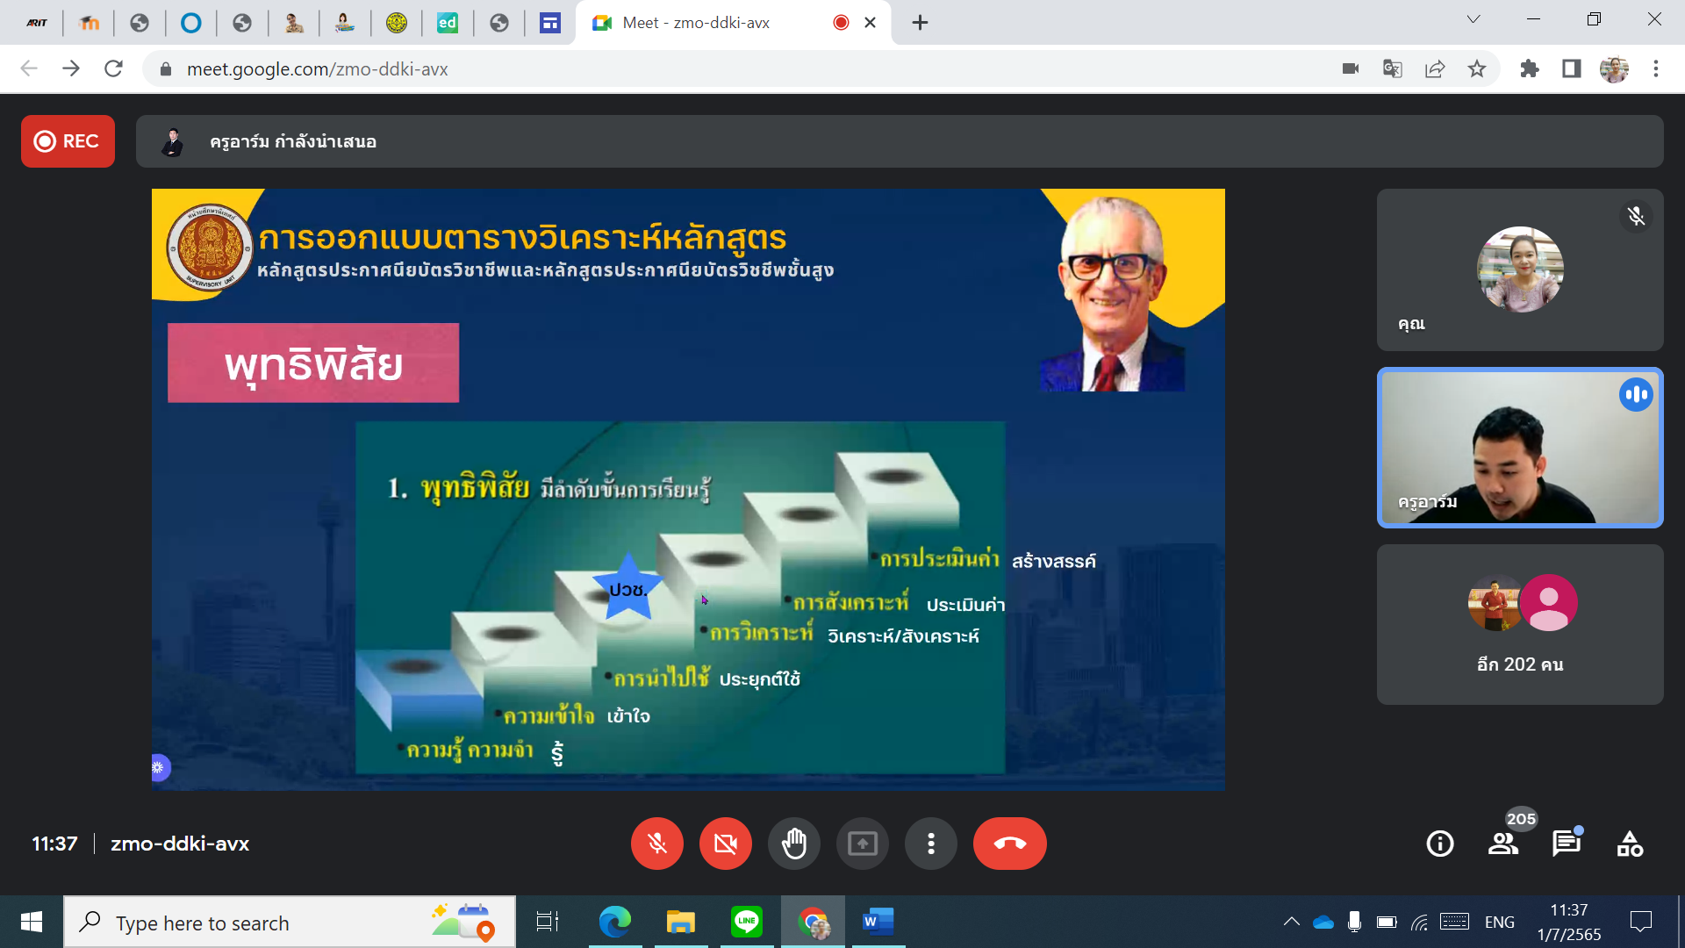Bookmark this tab with the star icon
The width and height of the screenshot is (1685, 948).
pos(1477,68)
